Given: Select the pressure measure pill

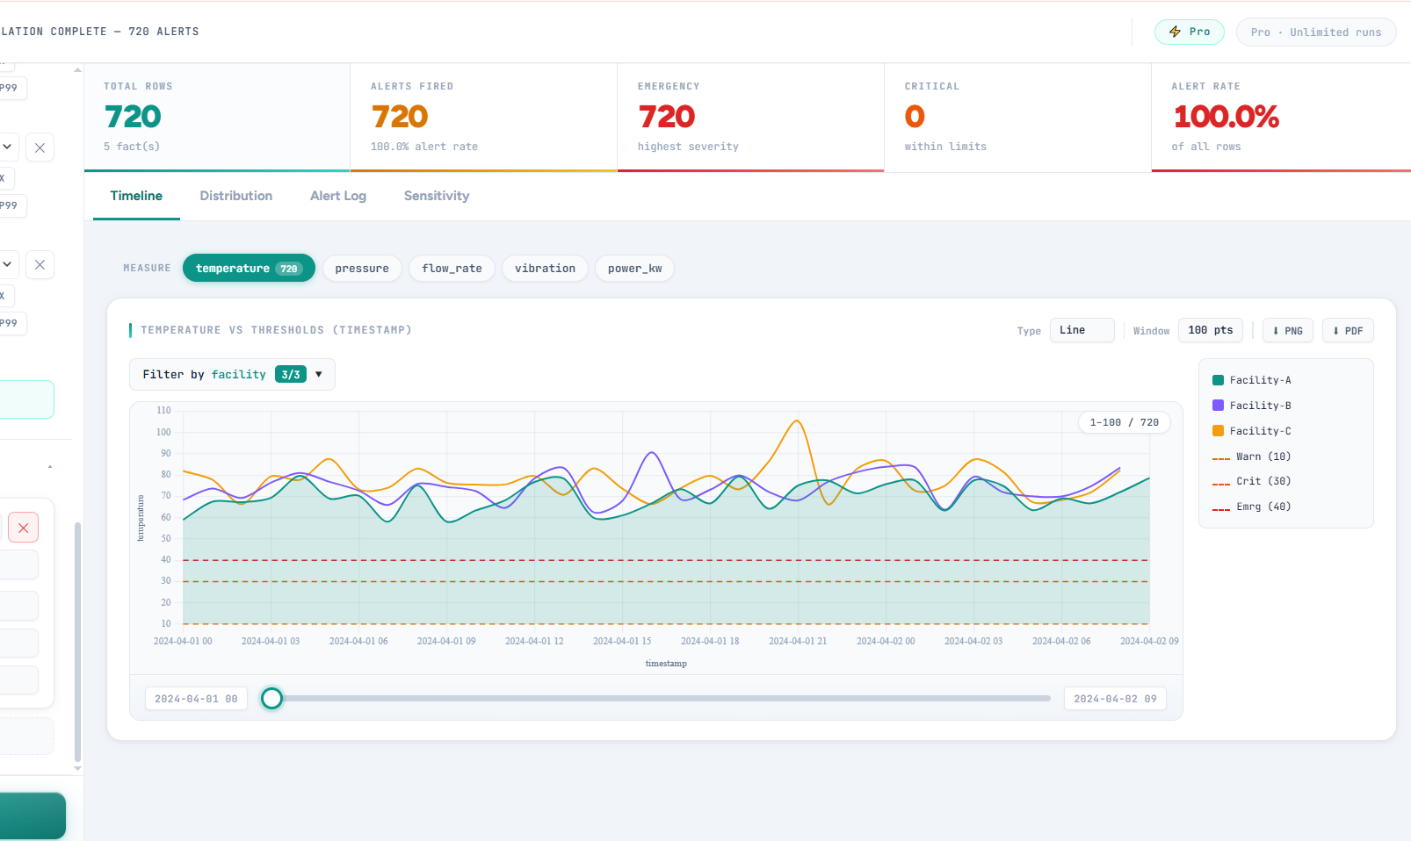Looking at the screenshot, I should tap(361, 268).
